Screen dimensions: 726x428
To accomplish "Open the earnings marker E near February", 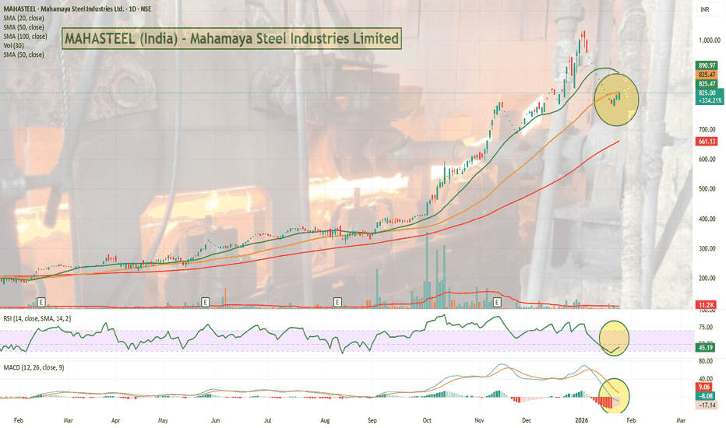I will (41, 302).
